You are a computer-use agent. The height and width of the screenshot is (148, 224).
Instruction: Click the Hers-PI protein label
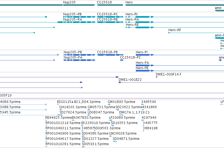click(142, 52)
